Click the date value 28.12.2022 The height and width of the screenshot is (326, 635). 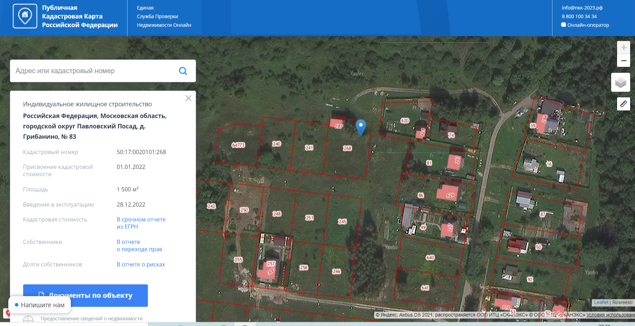(131, 205)
